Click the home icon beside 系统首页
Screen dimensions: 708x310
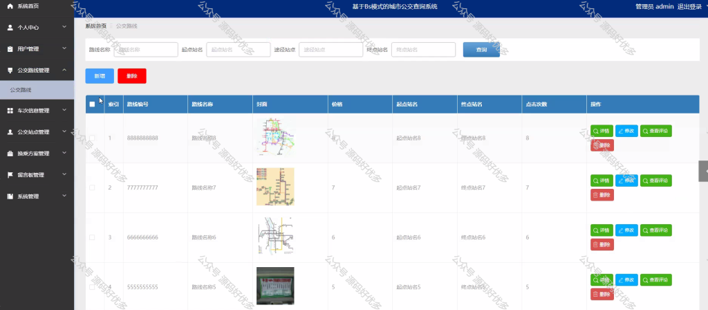point(10,6)
